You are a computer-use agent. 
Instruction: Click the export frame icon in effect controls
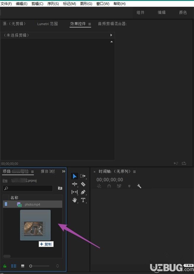pyautogui.click(x=184, y=163)
